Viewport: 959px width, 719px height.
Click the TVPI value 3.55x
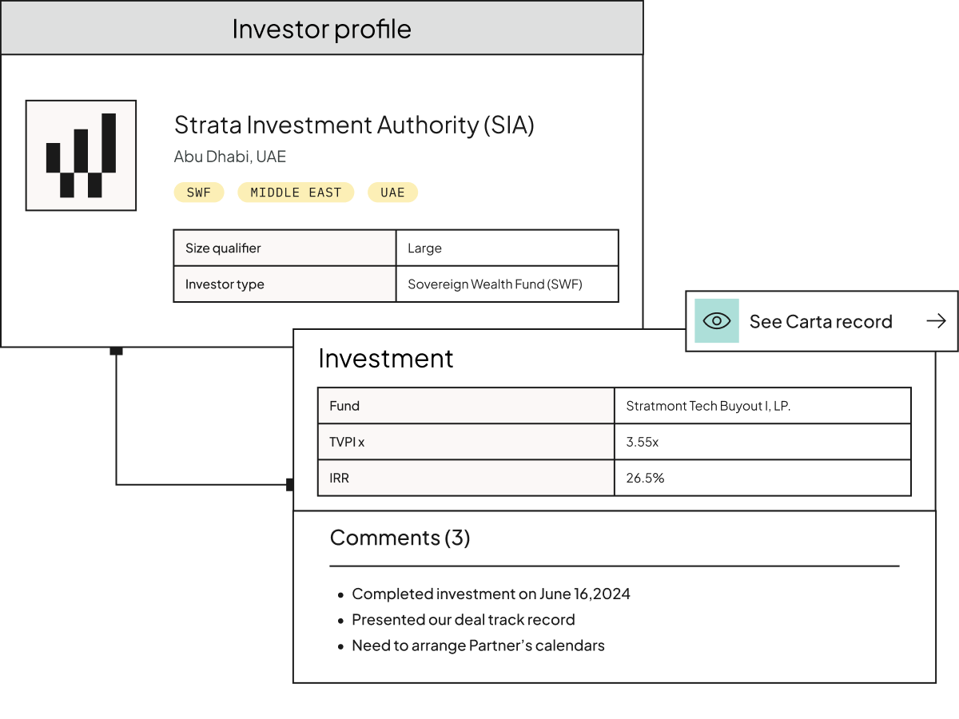tap(762, 442)
